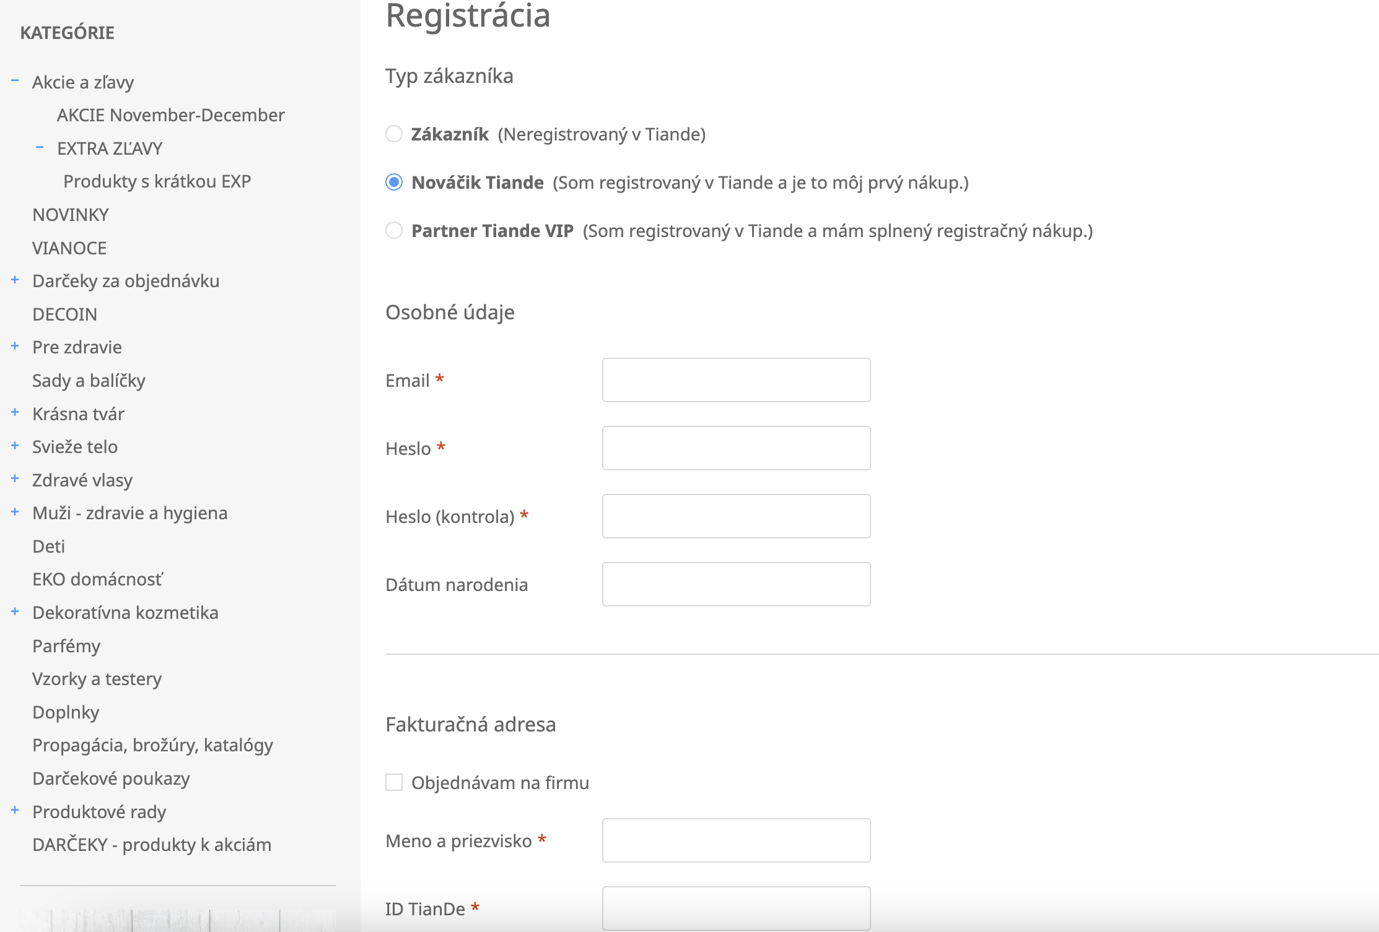The height and width of the screenshot is (932, 1379).
Task: Expand the Krásna tvár category
Action: click(x=15, y=412)
